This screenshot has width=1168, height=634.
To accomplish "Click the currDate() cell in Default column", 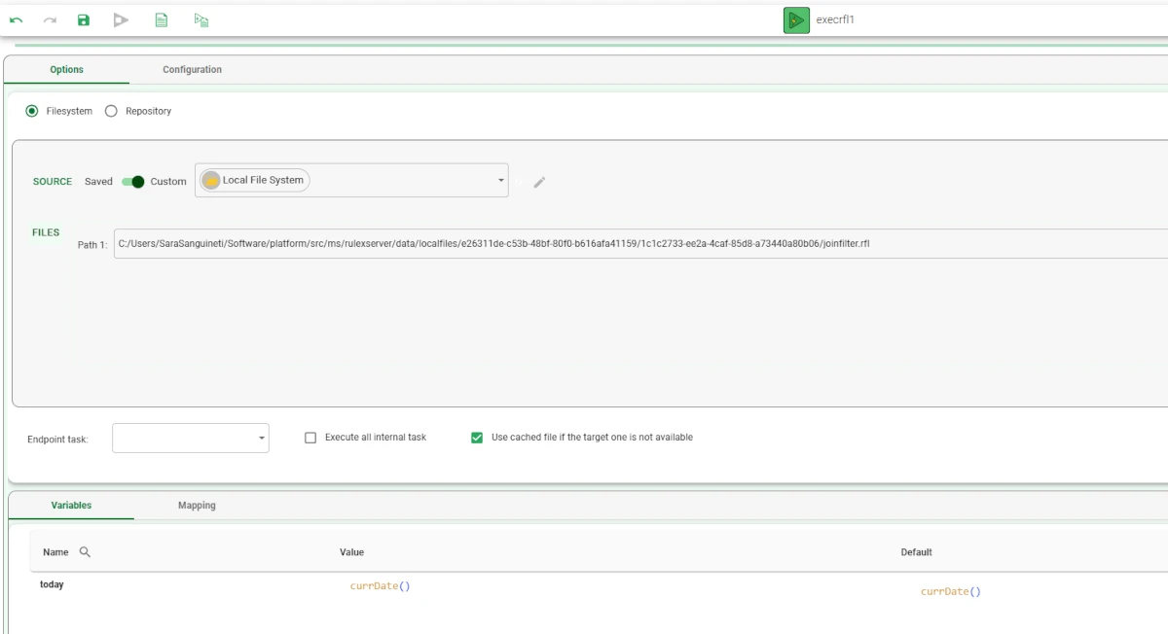I will pos(951,591).
